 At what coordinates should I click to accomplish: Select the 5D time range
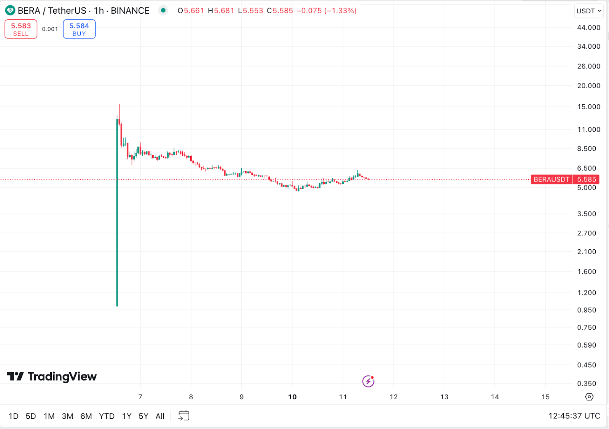[x=31, y=416]
